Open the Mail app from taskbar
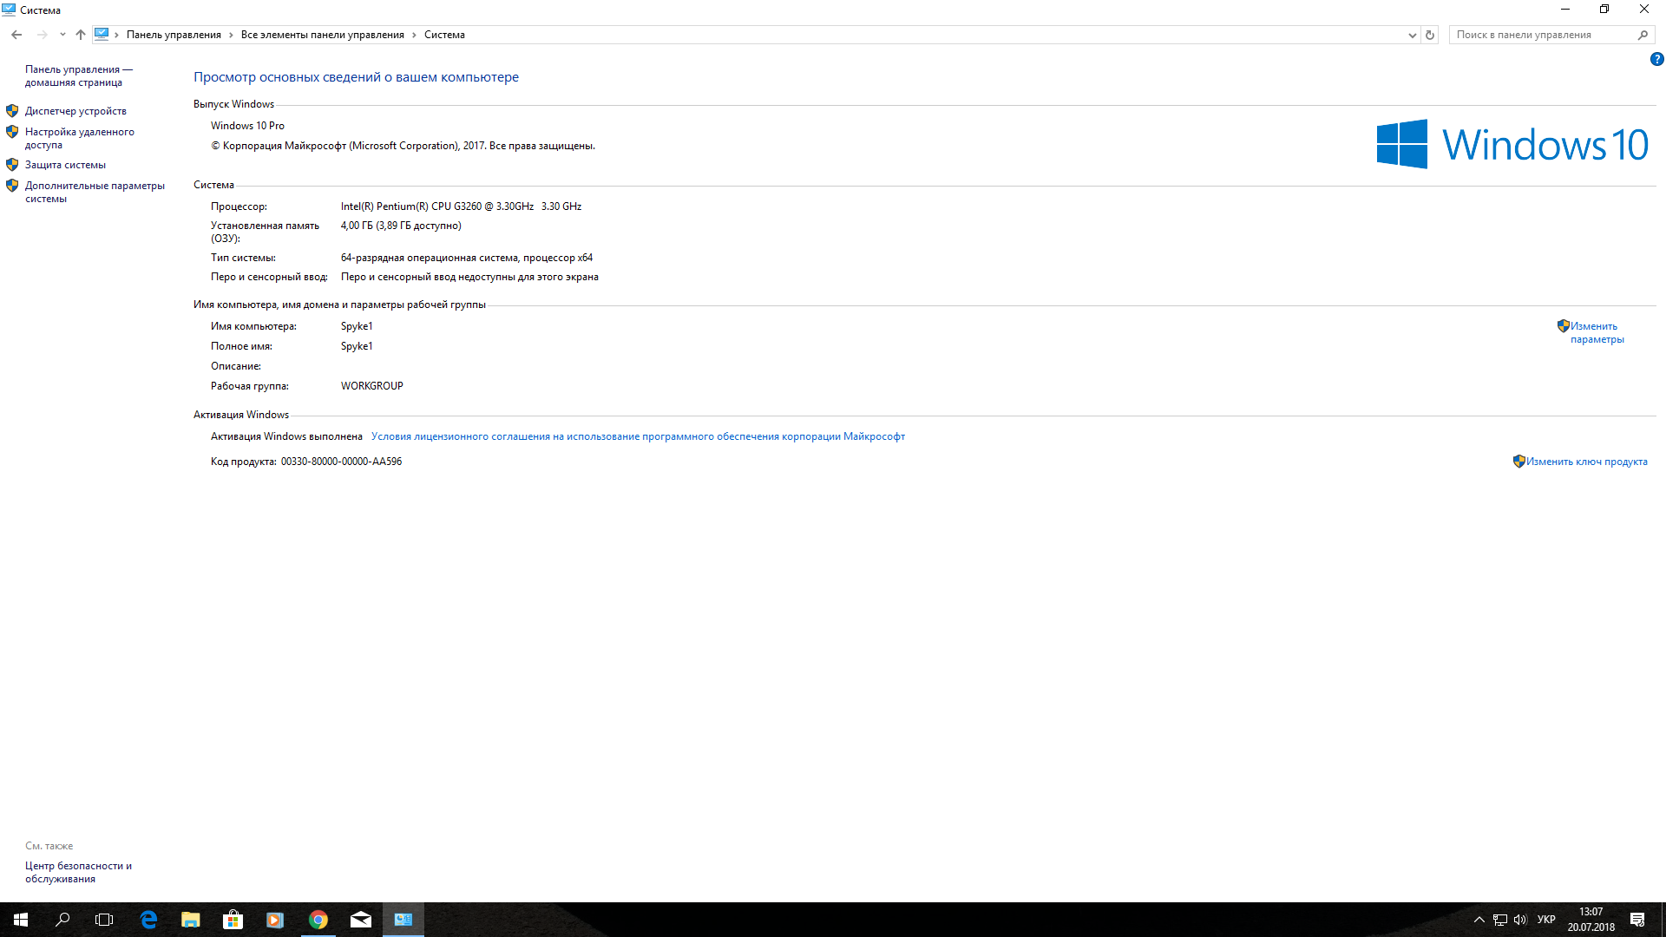 click(361, 920)
